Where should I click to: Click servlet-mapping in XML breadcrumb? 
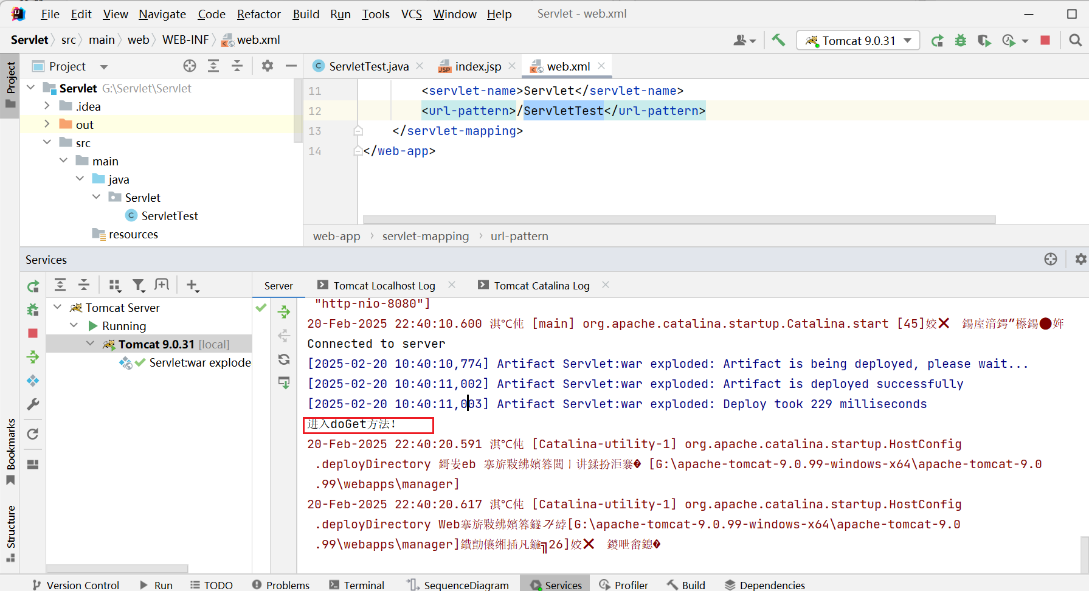click(426, 236)
